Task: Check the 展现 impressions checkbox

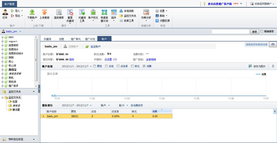Action: pos(95,66)
